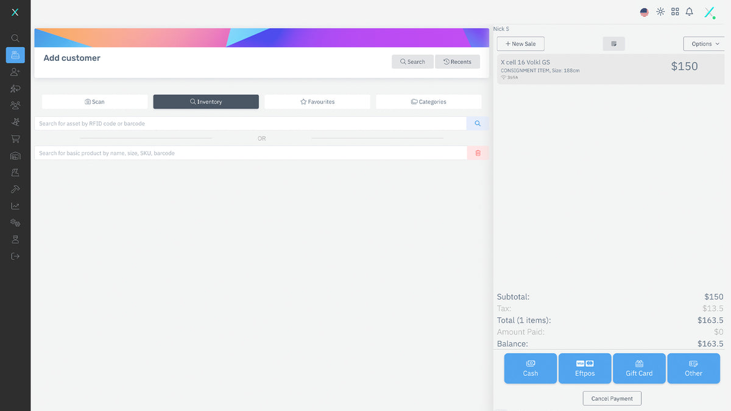Open the shopping cart icon in sidebar
This screenshot has height=411, width=731.
coord(15,139)
